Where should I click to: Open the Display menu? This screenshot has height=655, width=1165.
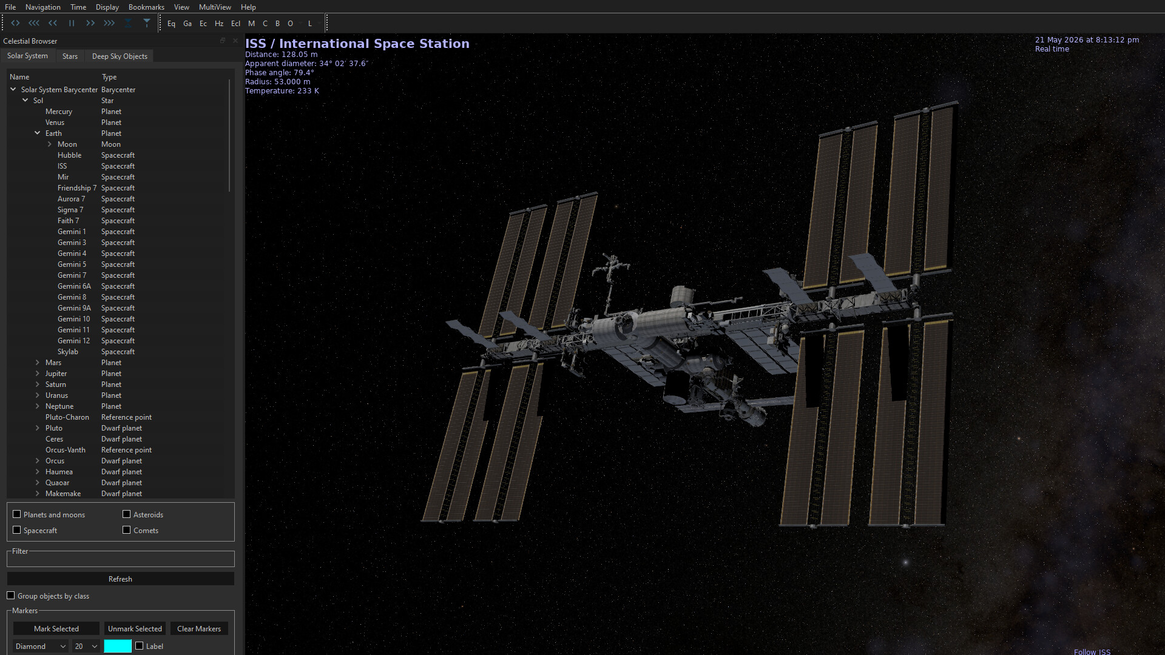107,7
